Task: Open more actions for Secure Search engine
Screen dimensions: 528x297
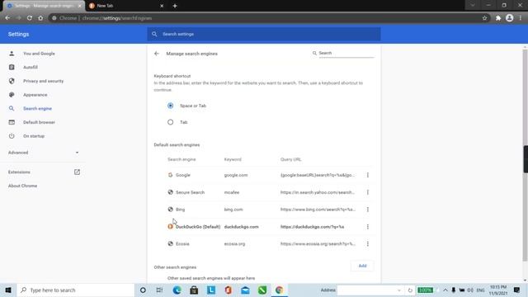Action: click(368, 192)
